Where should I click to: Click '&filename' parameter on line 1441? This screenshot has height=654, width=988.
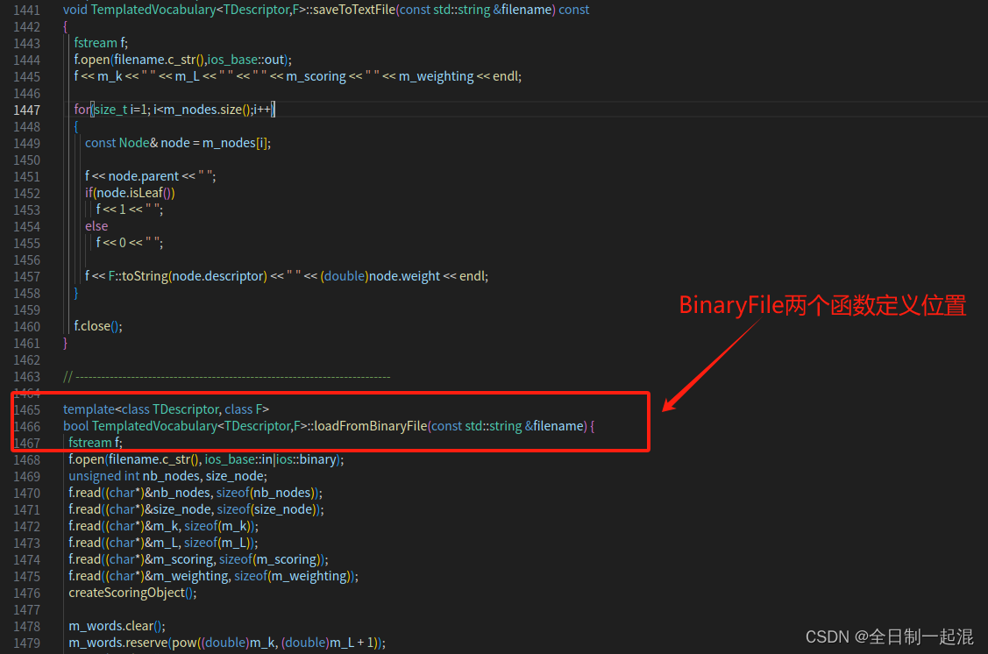click(x=522, y=10)
